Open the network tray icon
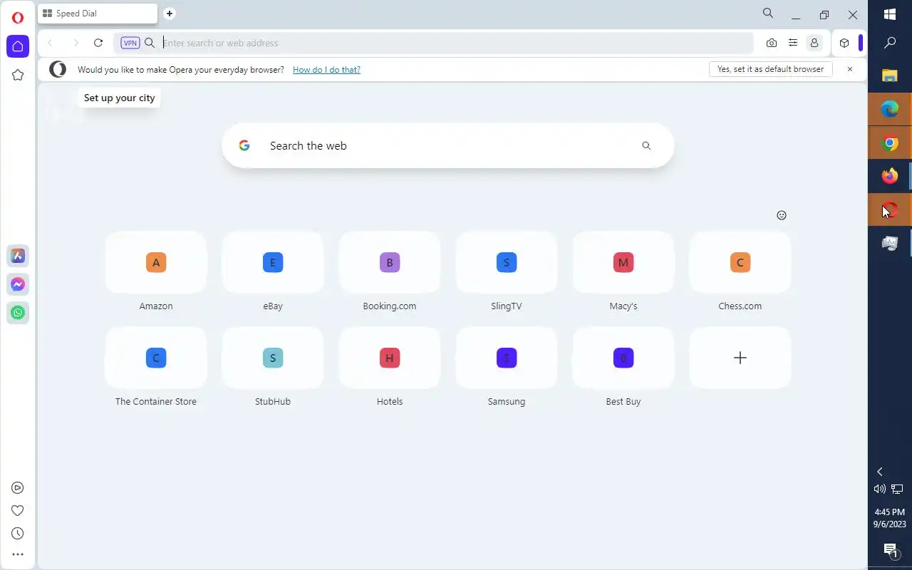 click(898, 489)
